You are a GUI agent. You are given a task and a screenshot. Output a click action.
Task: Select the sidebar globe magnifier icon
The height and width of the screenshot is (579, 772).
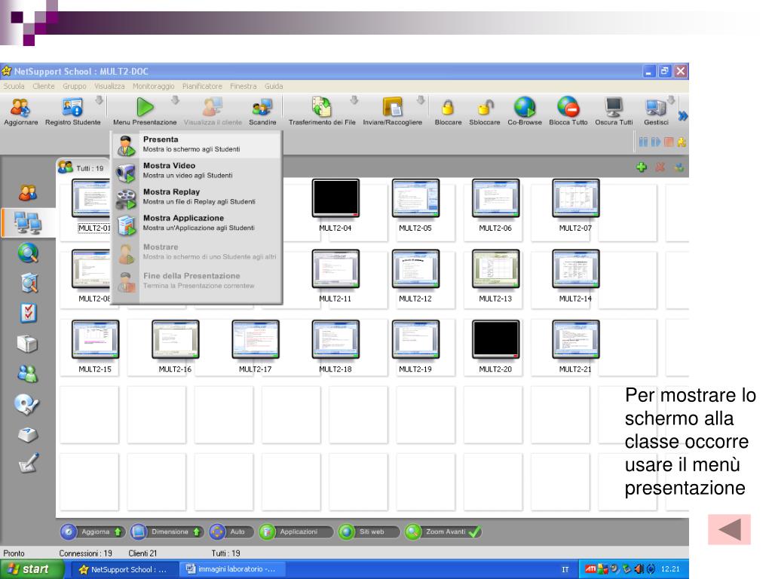28,253
